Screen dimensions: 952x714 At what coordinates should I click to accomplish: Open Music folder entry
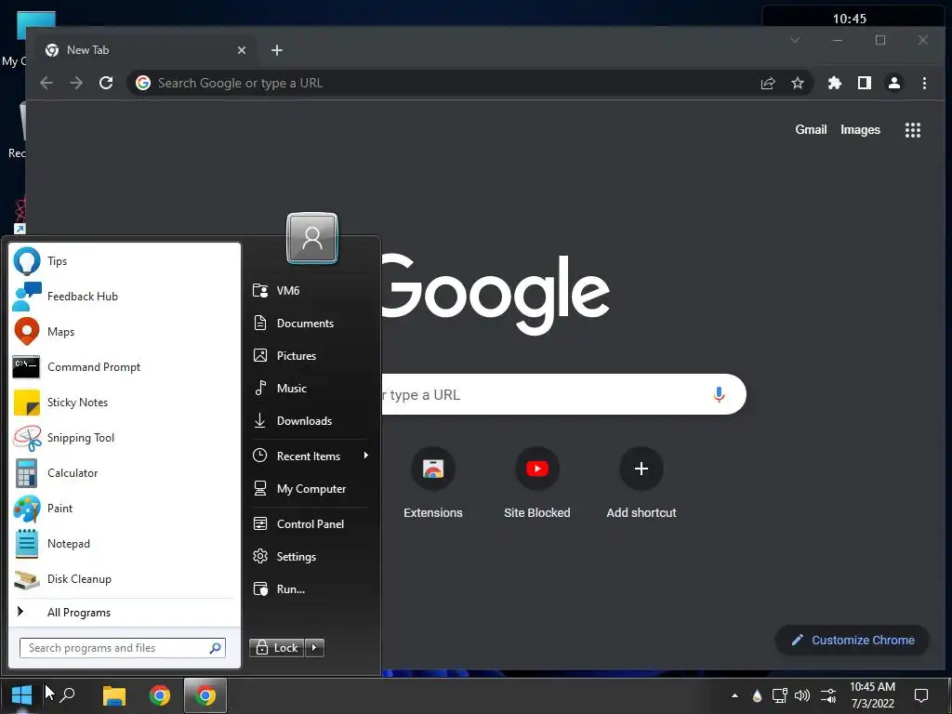310,388
